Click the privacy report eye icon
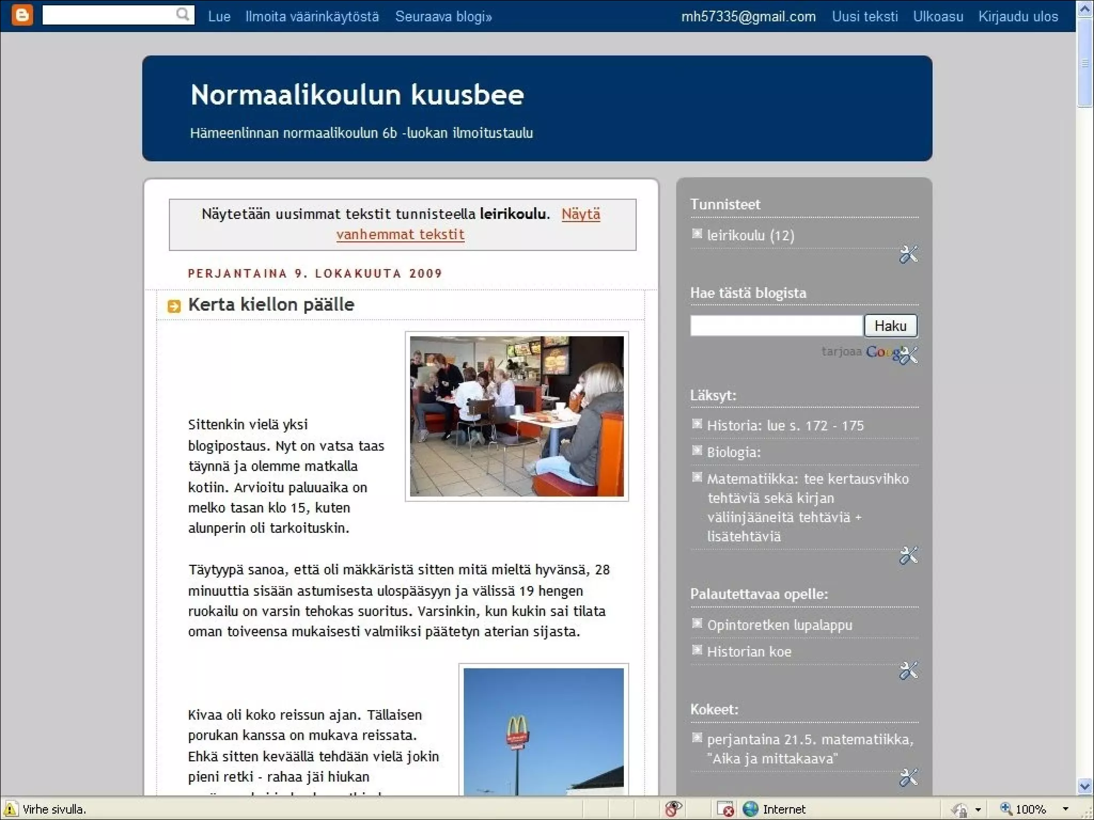The height and width of the screenshot is (820, 1094). coord(674,809)
